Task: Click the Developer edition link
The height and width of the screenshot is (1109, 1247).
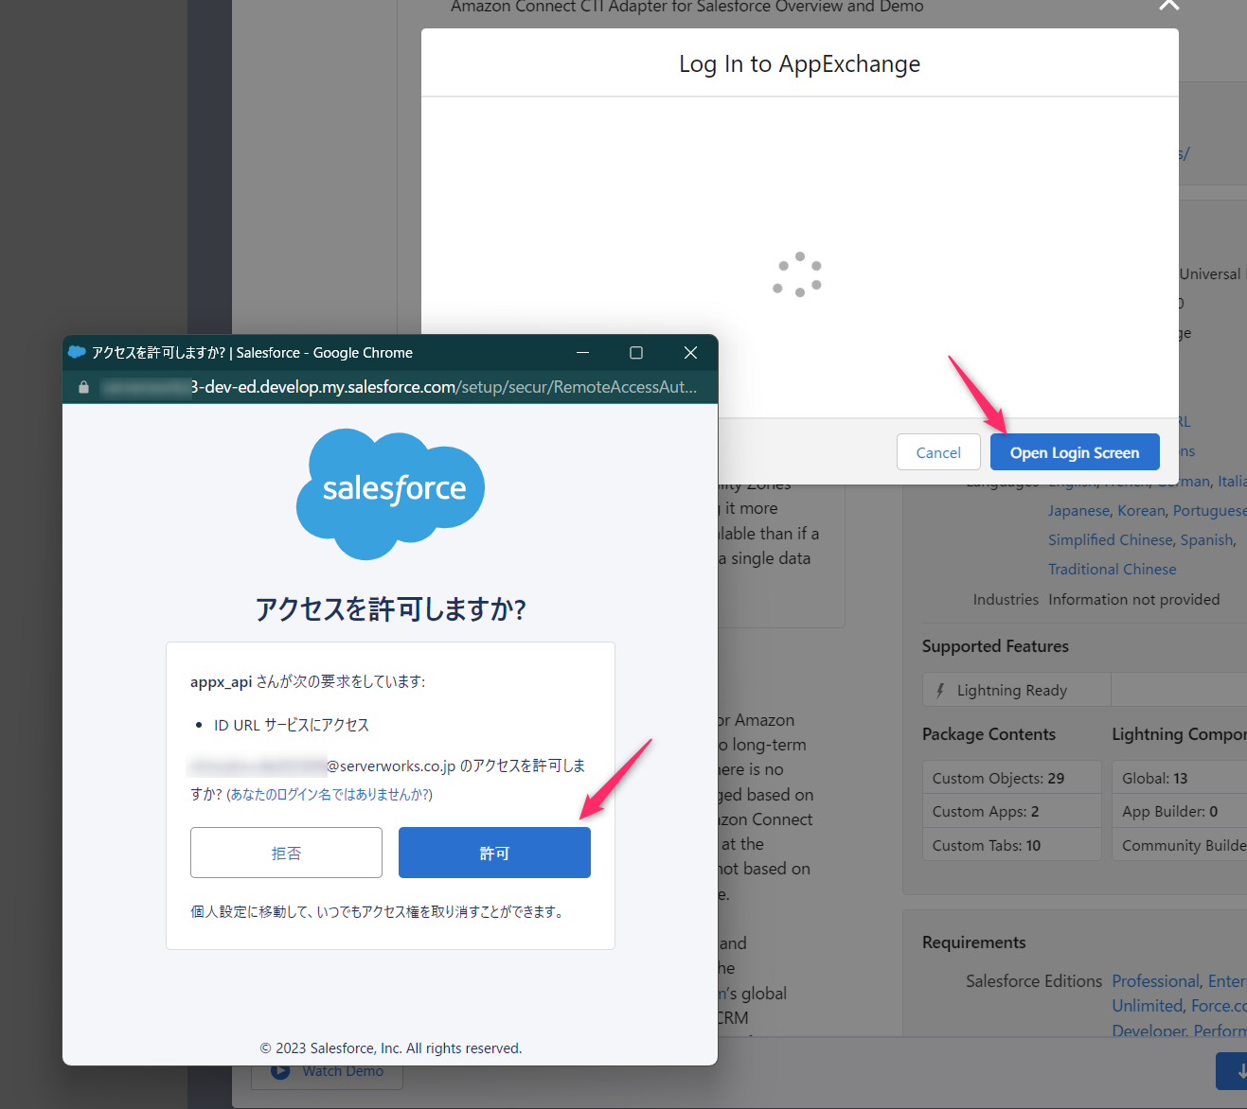Action: (1148, 1030)
